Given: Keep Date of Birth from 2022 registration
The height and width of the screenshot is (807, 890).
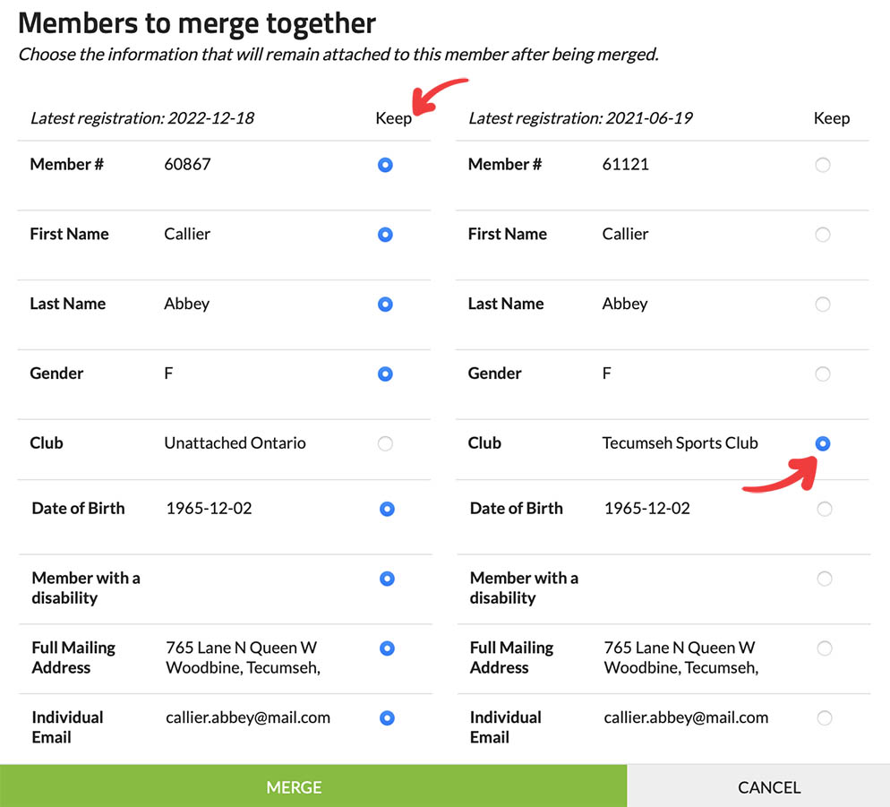Looking at the screenshot, I should tap(387, 509).
